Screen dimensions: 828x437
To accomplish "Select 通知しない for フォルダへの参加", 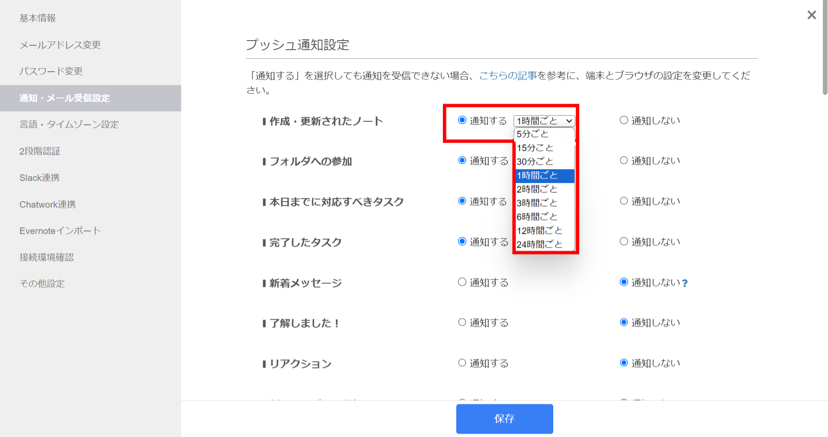I will pyautogui.click(x=624, y=160).
